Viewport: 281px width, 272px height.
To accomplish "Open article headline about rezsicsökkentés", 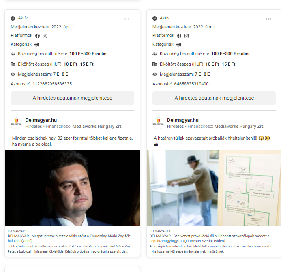I will click(69, 238).
